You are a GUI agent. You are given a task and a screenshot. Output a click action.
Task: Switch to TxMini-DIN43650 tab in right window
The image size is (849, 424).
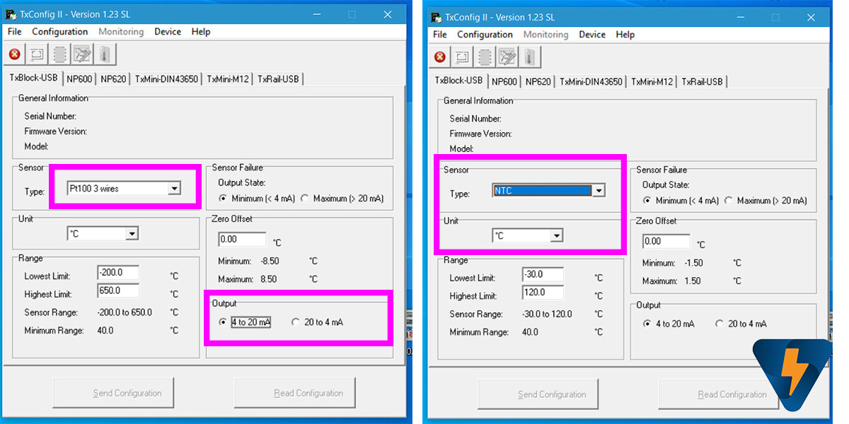point(591,81)
